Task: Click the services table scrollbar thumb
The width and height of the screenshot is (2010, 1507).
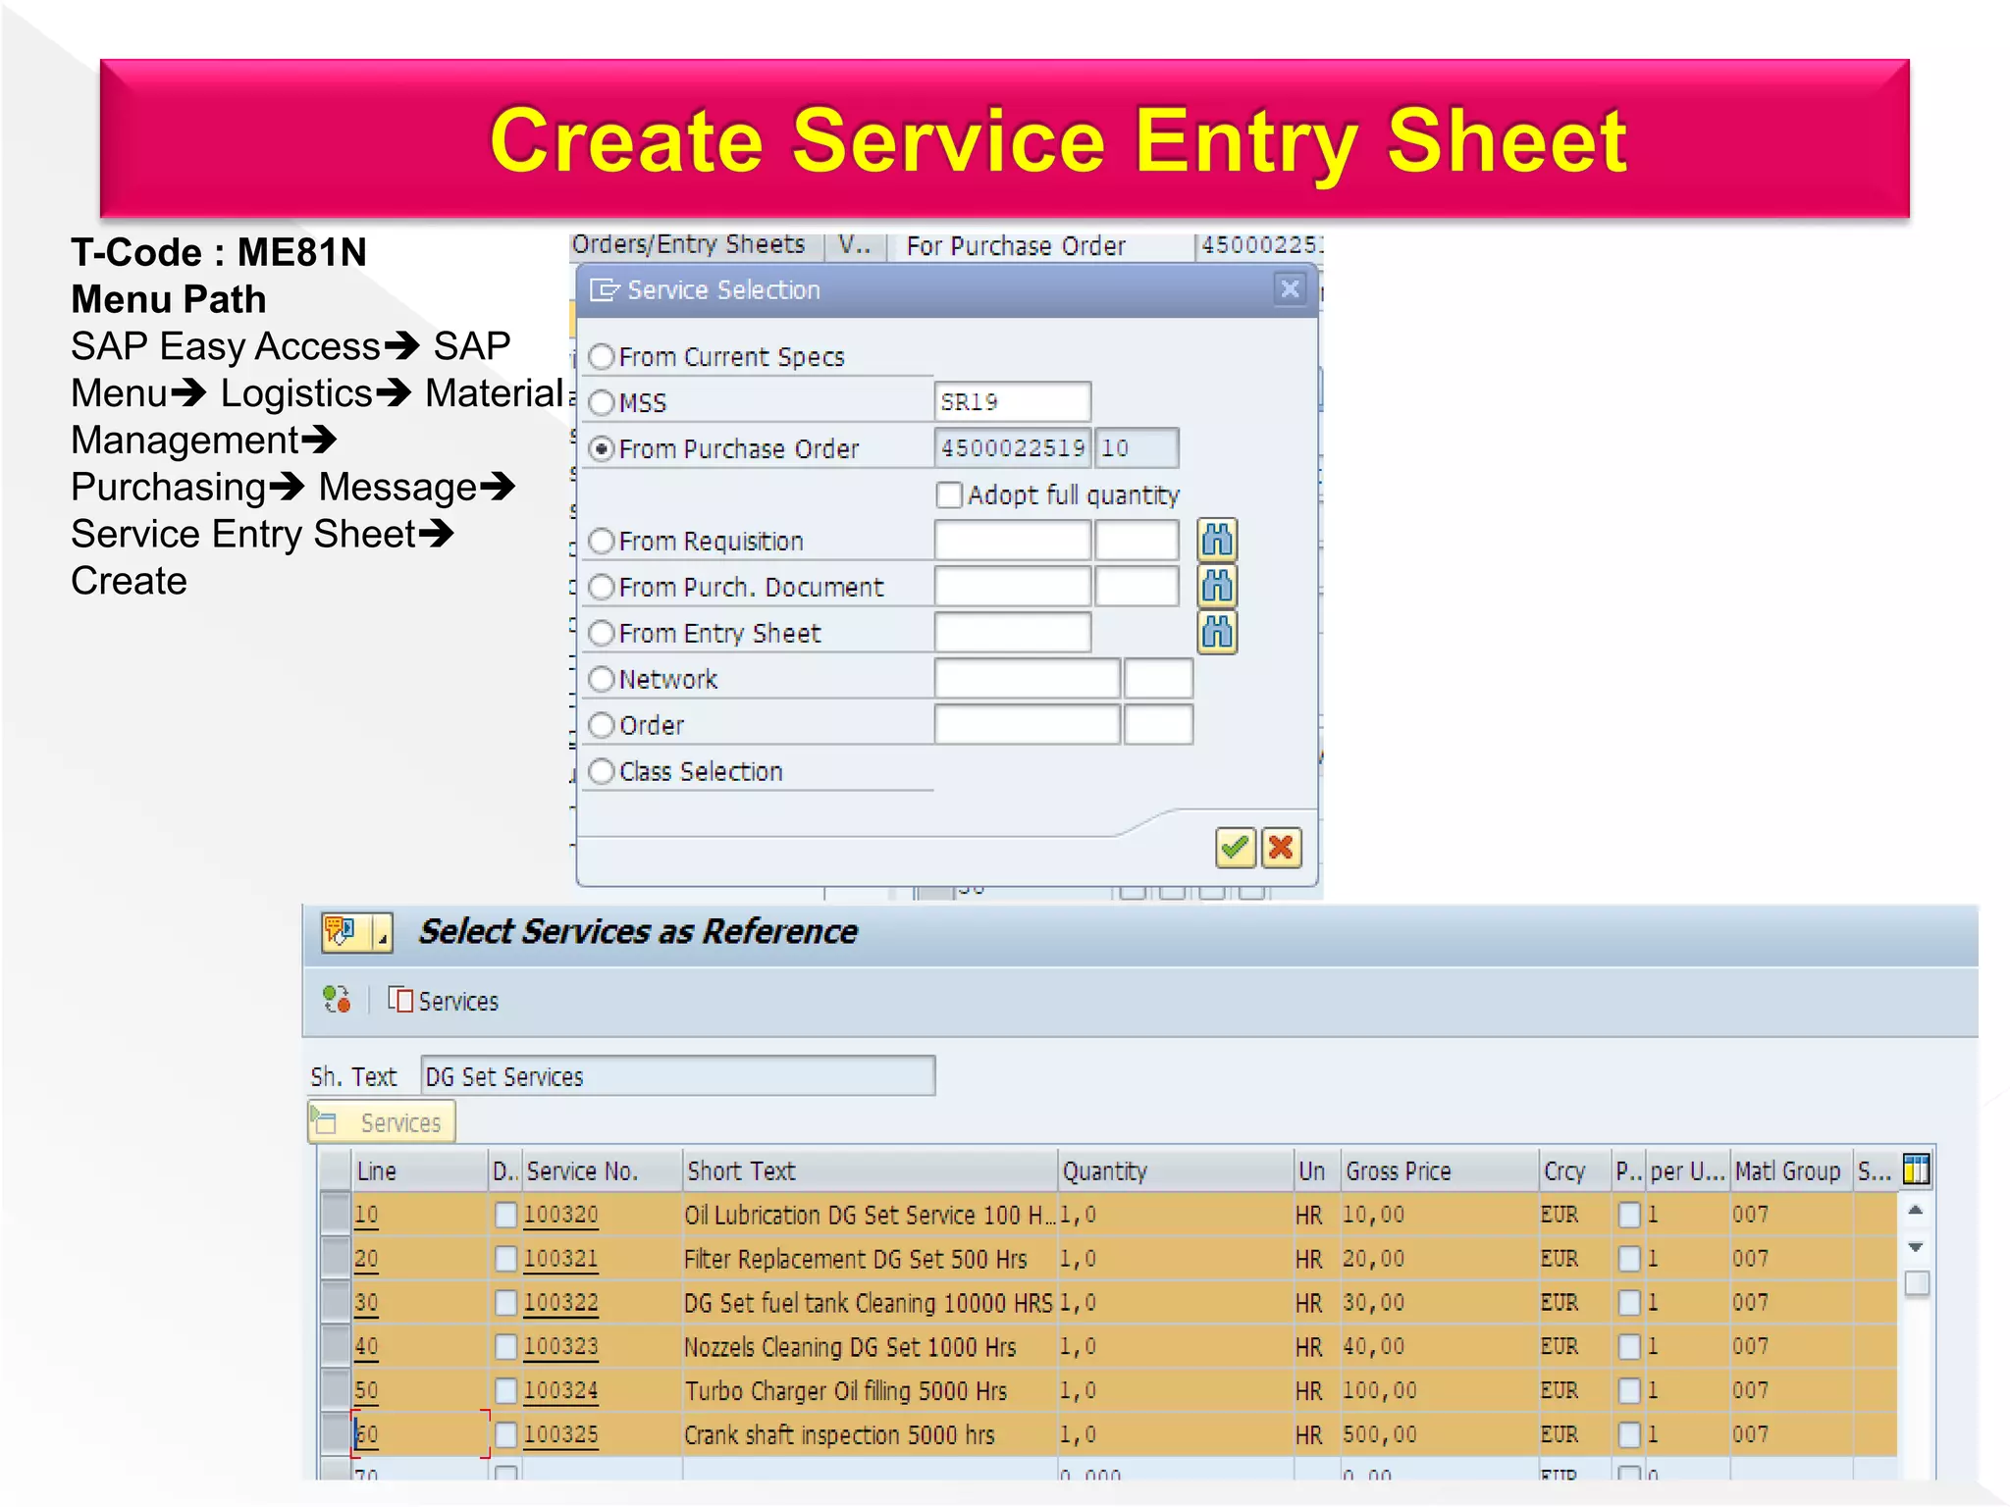Action: [1916, 1283]
